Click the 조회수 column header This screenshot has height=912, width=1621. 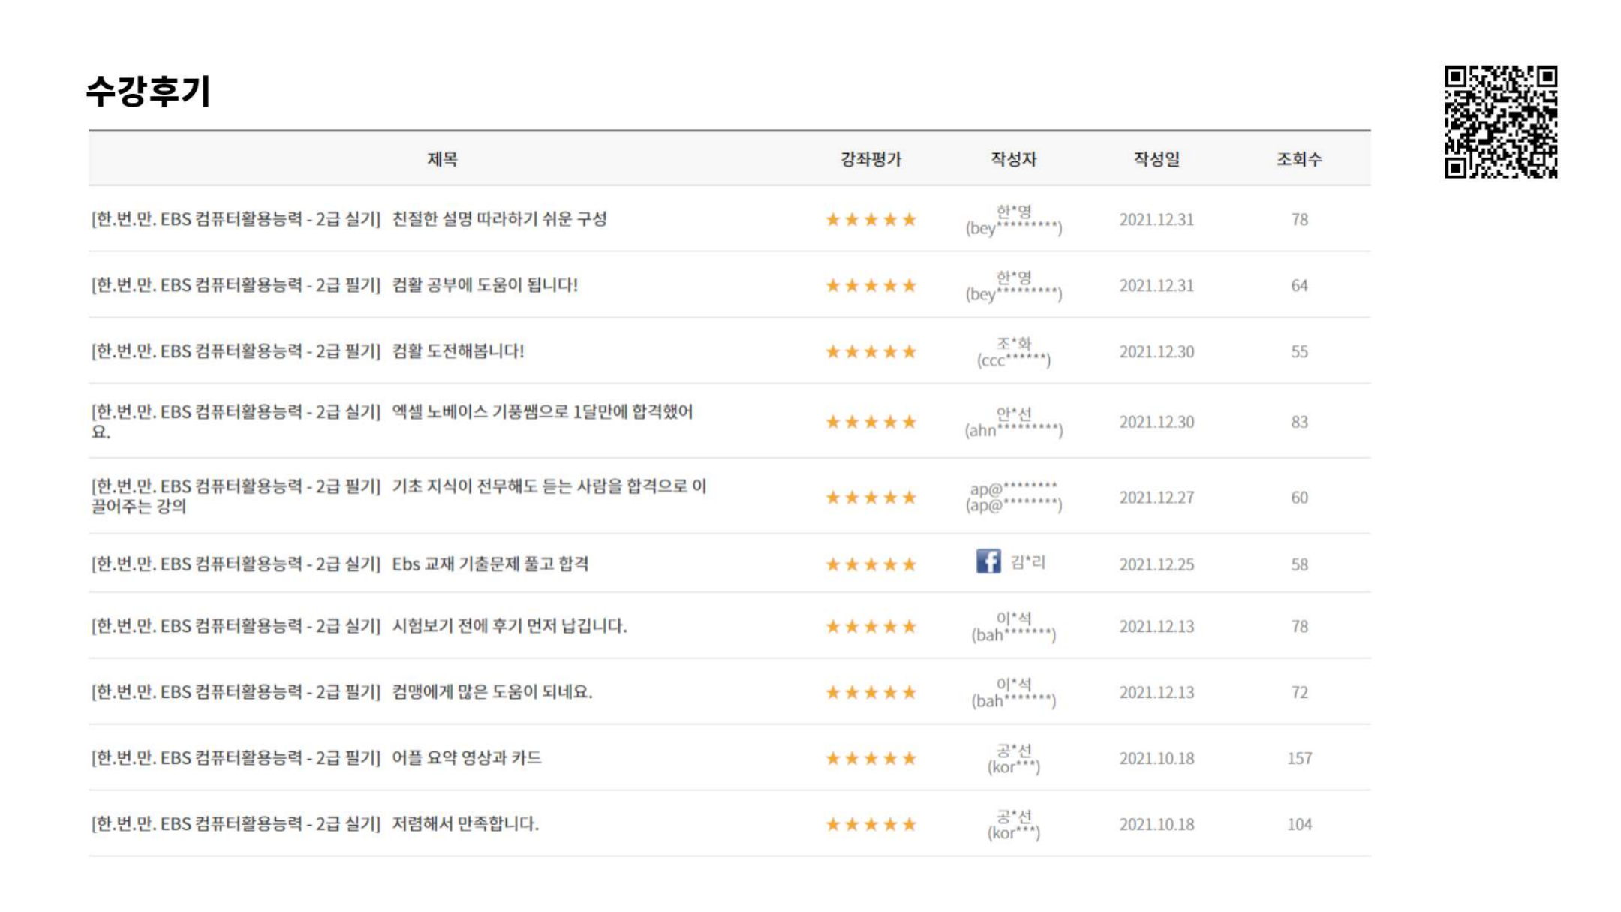tap(1299, 159)
